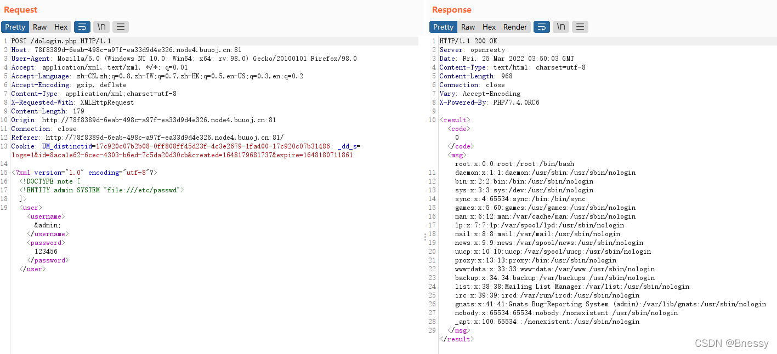Click the password value 123456

coord(46,252)
